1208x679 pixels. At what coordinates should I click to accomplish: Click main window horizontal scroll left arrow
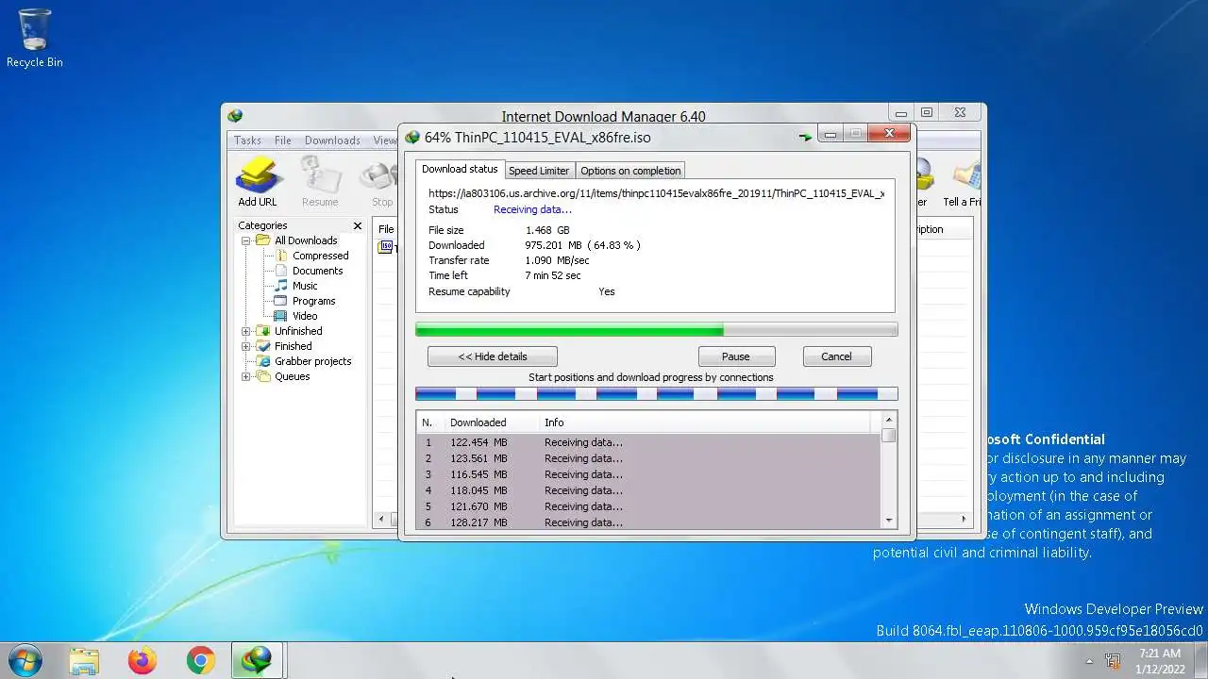point(381,519)
